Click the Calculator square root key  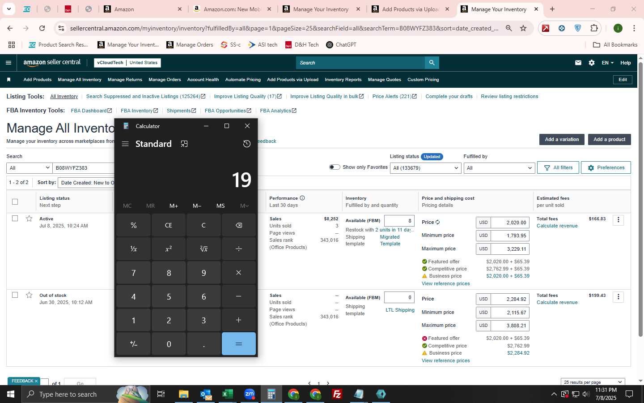[x=203, y=249]
